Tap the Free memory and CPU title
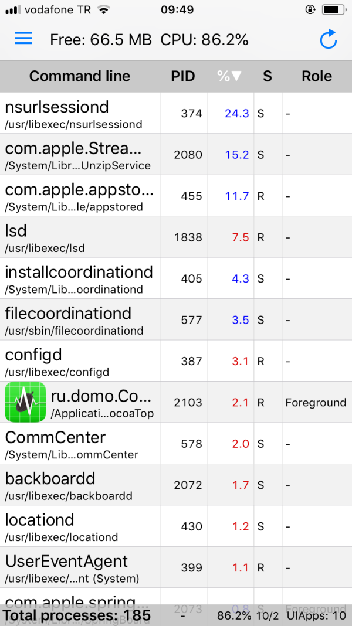This screenshot has width=352, height=626. pos(149,39)
